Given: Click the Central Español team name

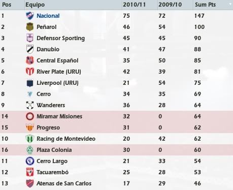Looking at the screenshot, I should 57,60.
